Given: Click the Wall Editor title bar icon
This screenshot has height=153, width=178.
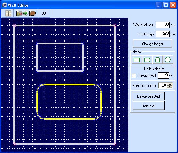Looking at the screenshot, I should [5, 5].
